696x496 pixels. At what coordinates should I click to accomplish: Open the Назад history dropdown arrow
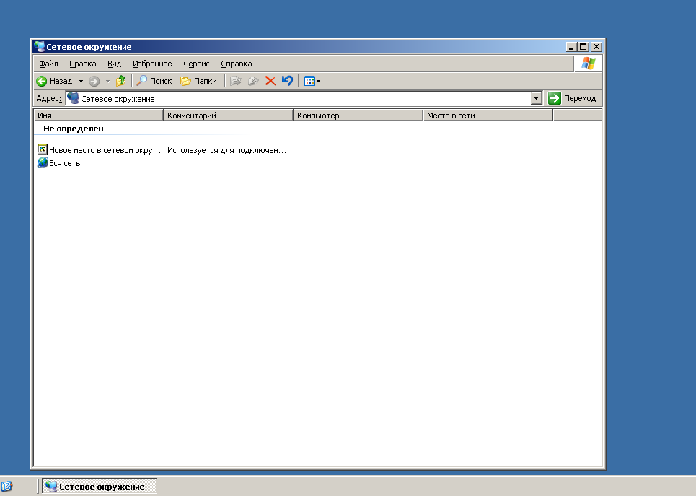point(81,81)
